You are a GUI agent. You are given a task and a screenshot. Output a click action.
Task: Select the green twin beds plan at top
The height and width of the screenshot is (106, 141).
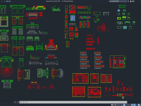(18, 9)
